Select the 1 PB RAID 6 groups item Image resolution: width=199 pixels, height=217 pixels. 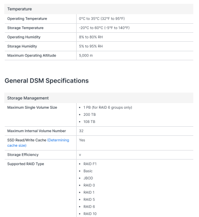108,107
